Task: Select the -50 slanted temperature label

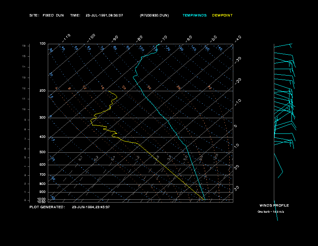Action: (214, 39)
